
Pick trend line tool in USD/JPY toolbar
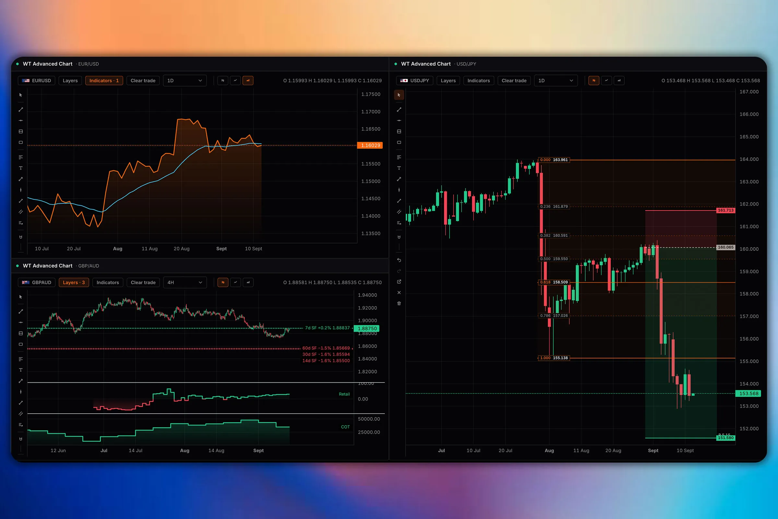(x=399, y=110)
